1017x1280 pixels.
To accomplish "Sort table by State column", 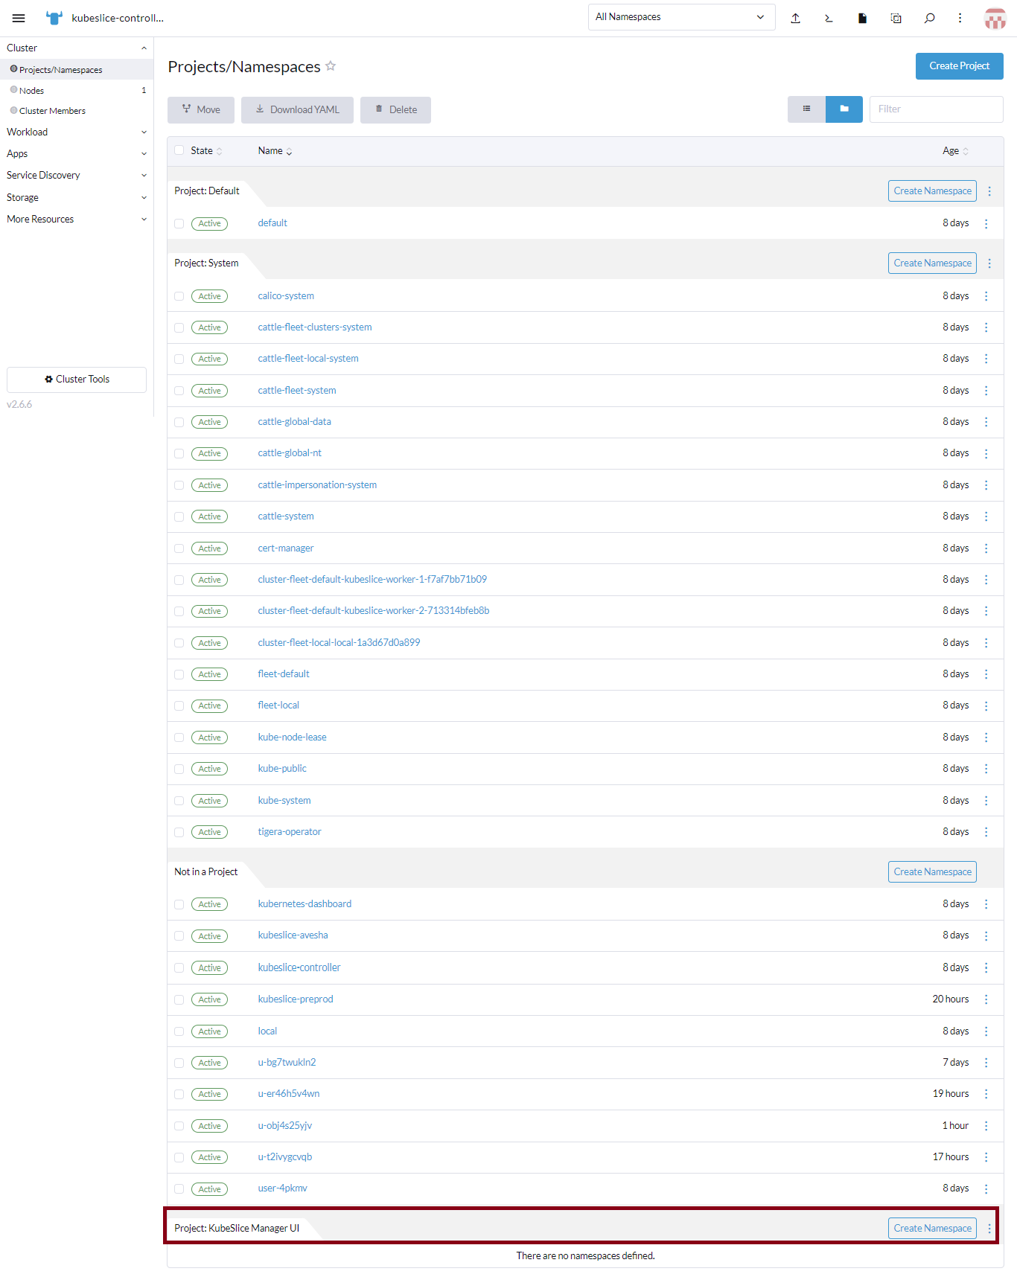I will coord(206,151).
